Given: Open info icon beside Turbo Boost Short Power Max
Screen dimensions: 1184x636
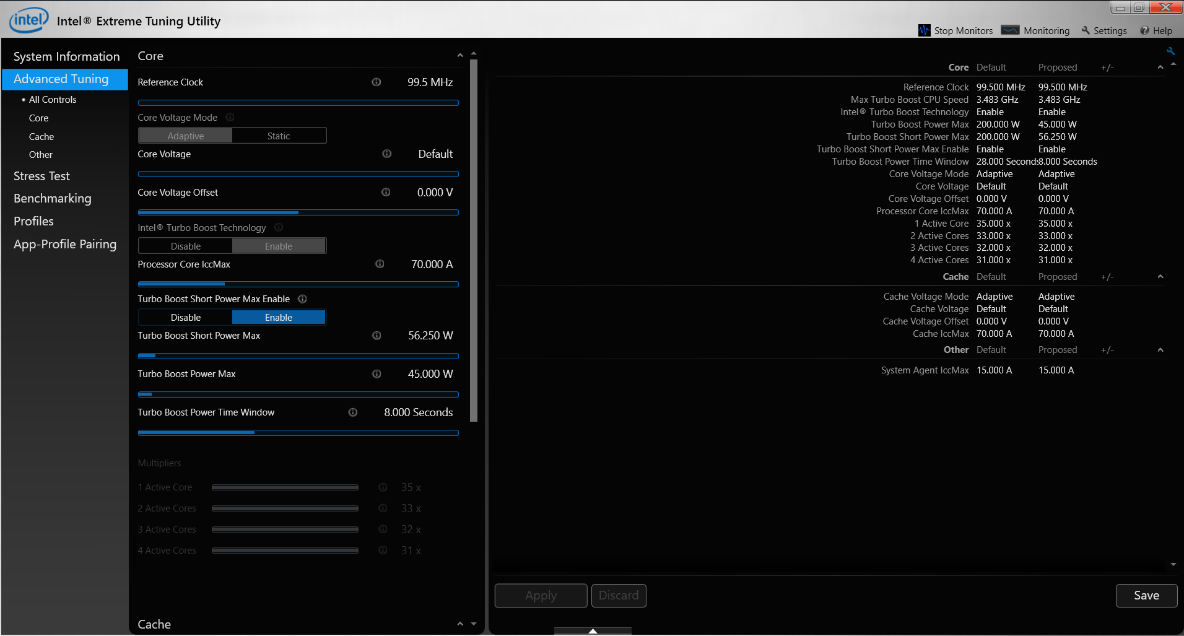Looking at the screenshot, I should pos(376,336).
